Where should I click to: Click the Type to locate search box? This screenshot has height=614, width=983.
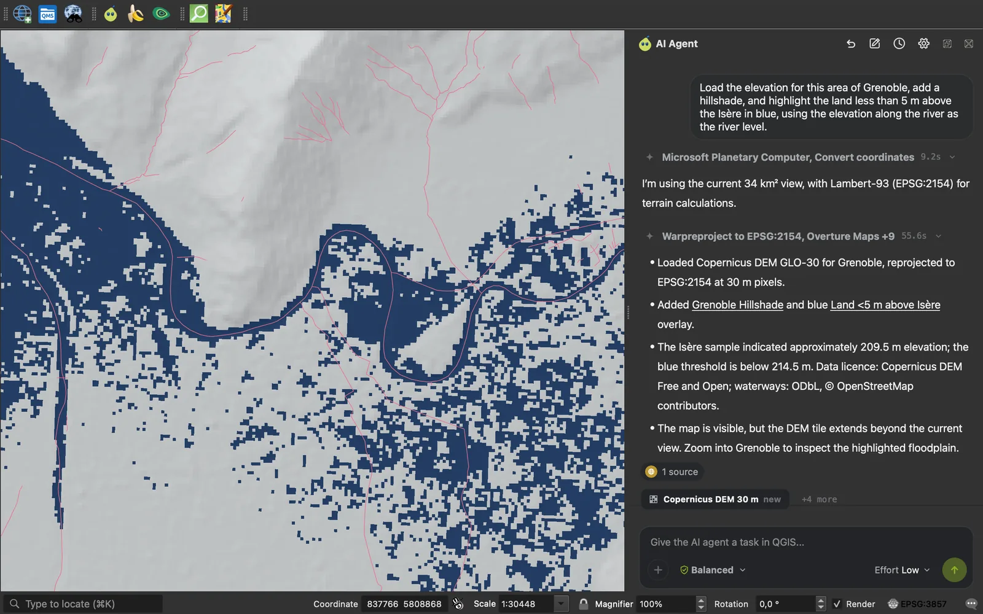point(83,604)
